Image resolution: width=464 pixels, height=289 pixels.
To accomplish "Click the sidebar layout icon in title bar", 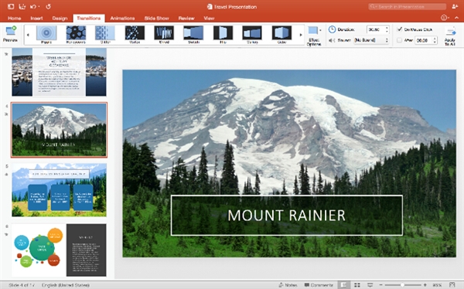I will click(x=11, y=6).
